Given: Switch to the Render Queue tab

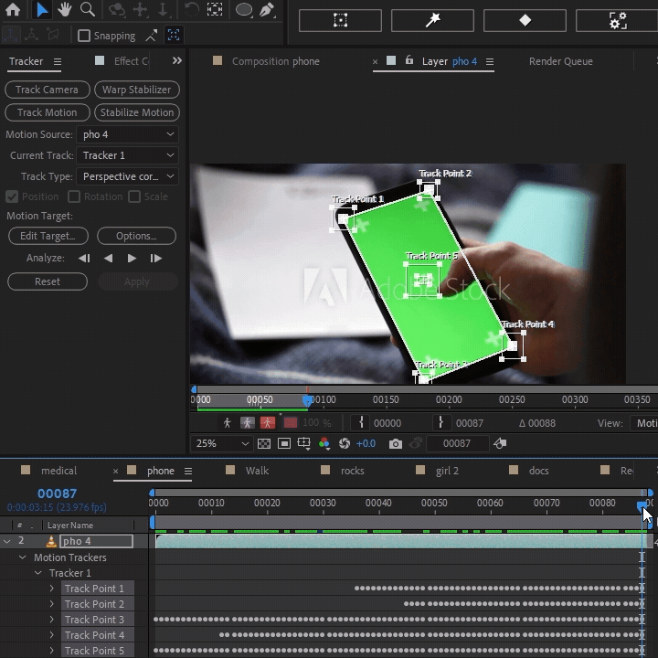Looking at the screenshot, I should [560, 61].
